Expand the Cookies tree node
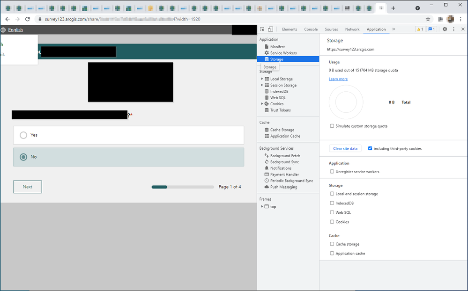 pos(262,104)
